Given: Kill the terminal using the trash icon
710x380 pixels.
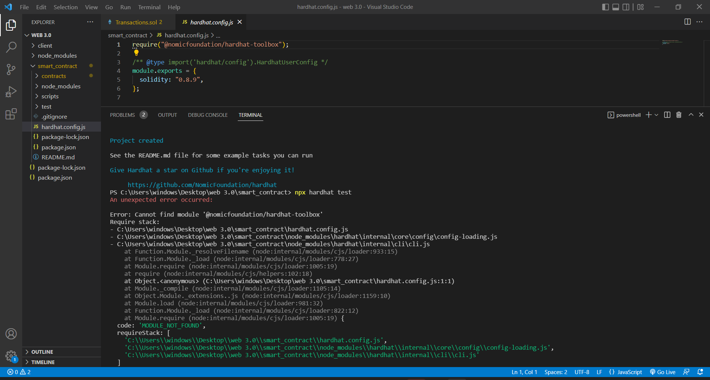Looking at the screenshot, I should point(679,115).
